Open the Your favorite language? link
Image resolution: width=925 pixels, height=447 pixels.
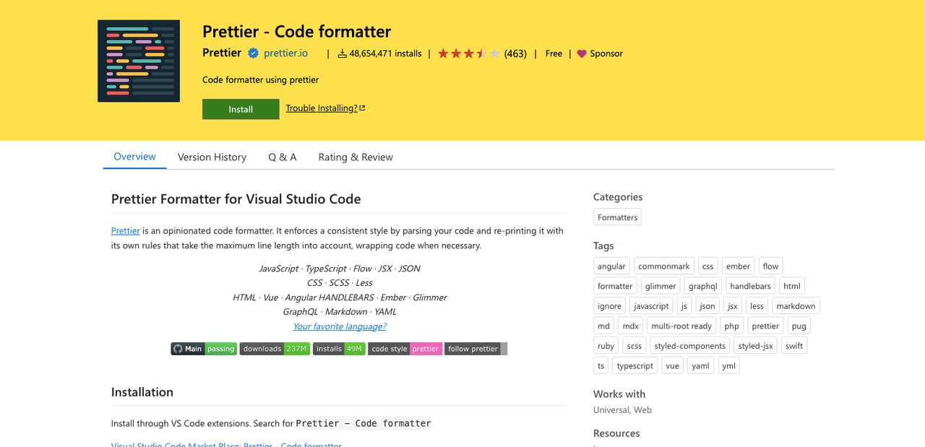pyautogui.click(x=340, y=326)
